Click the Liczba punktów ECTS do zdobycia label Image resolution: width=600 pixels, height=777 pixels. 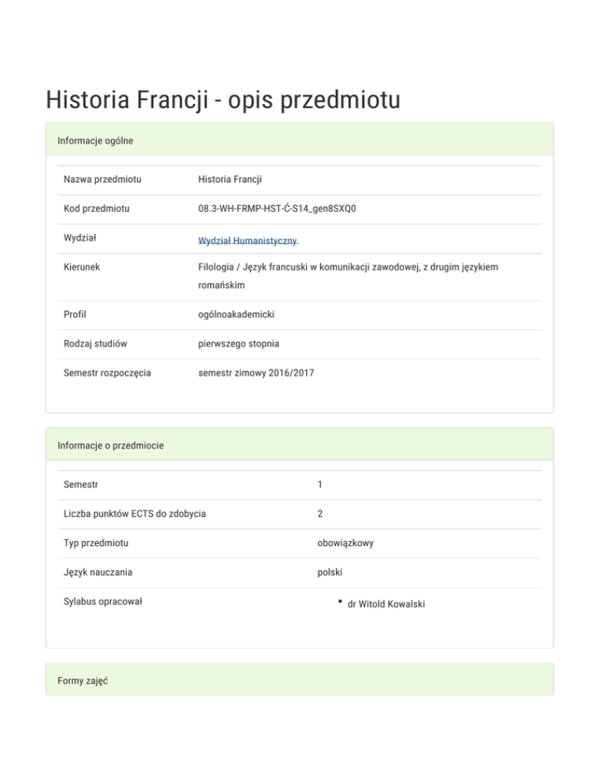[134, 514]
